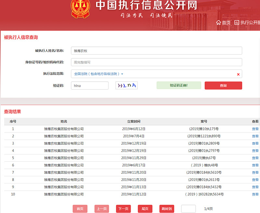The width and height of the screenshot is (260, 213).
Task: Select filing date 2019年6月17日
Action: [134, 165]
